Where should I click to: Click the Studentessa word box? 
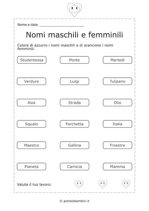pyautogui.click(x=32, y=60)
